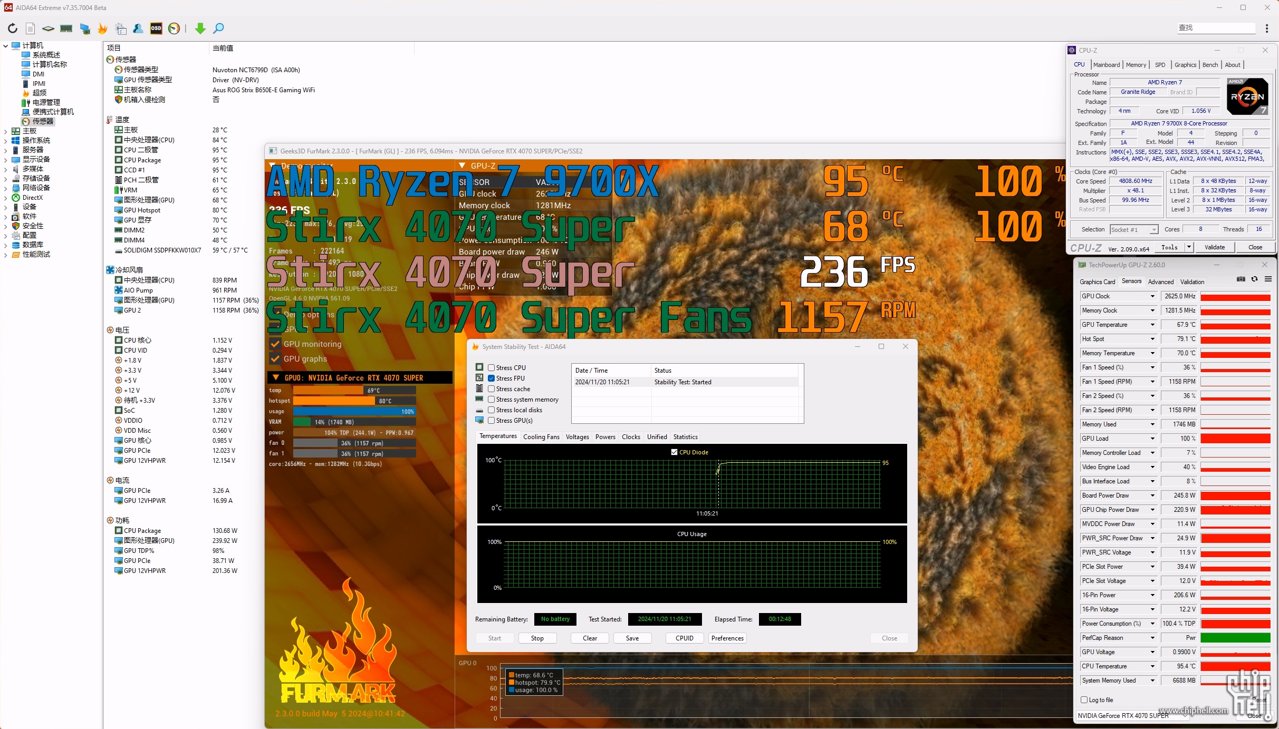Select 安全性 in the sidebar tree
This screenshot has height=729, width=1279.
click(27, 226)
